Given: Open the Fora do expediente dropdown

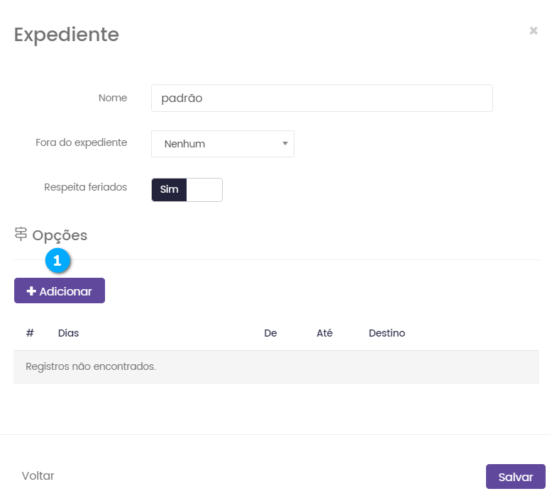Looking at the screenshot, I should point(222,144).
